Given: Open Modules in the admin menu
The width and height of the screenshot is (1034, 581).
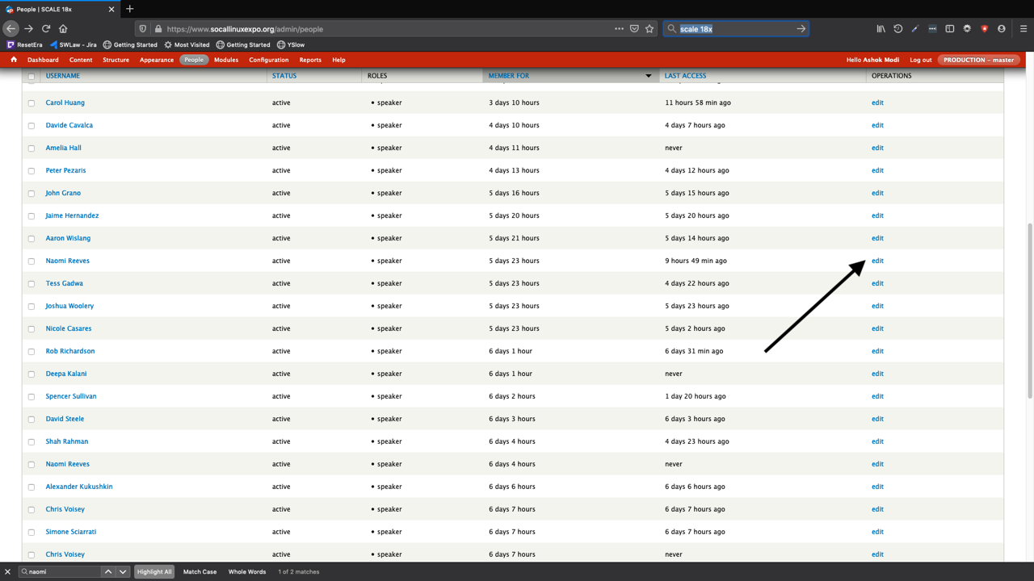Looking at the screenshot, I should pyautogui.click(x=226, y=60).
